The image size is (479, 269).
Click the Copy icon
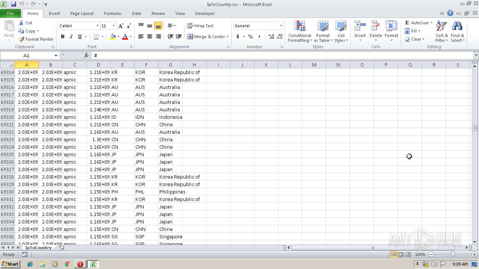tap(21, 31)
